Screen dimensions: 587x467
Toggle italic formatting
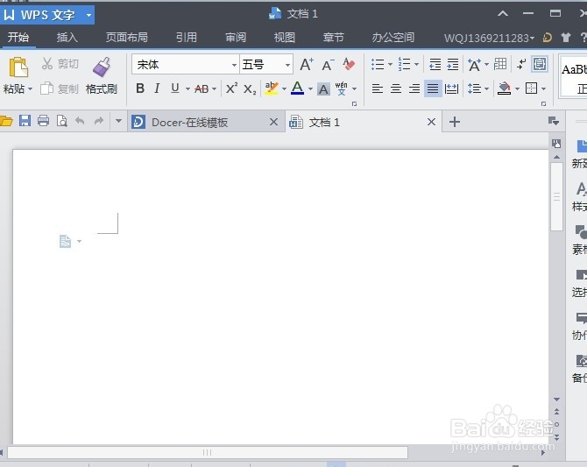tap(157, 88)
